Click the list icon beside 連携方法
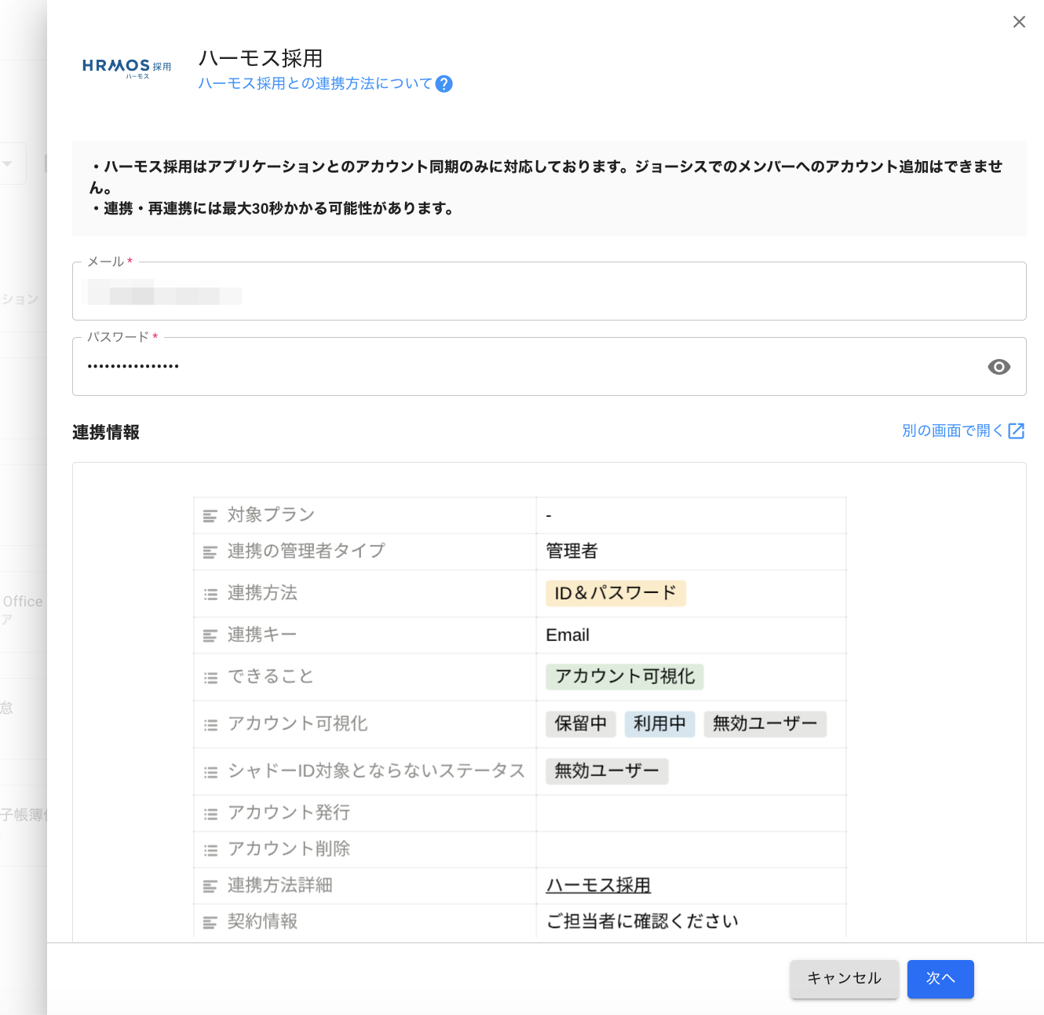 click(210, 594)
